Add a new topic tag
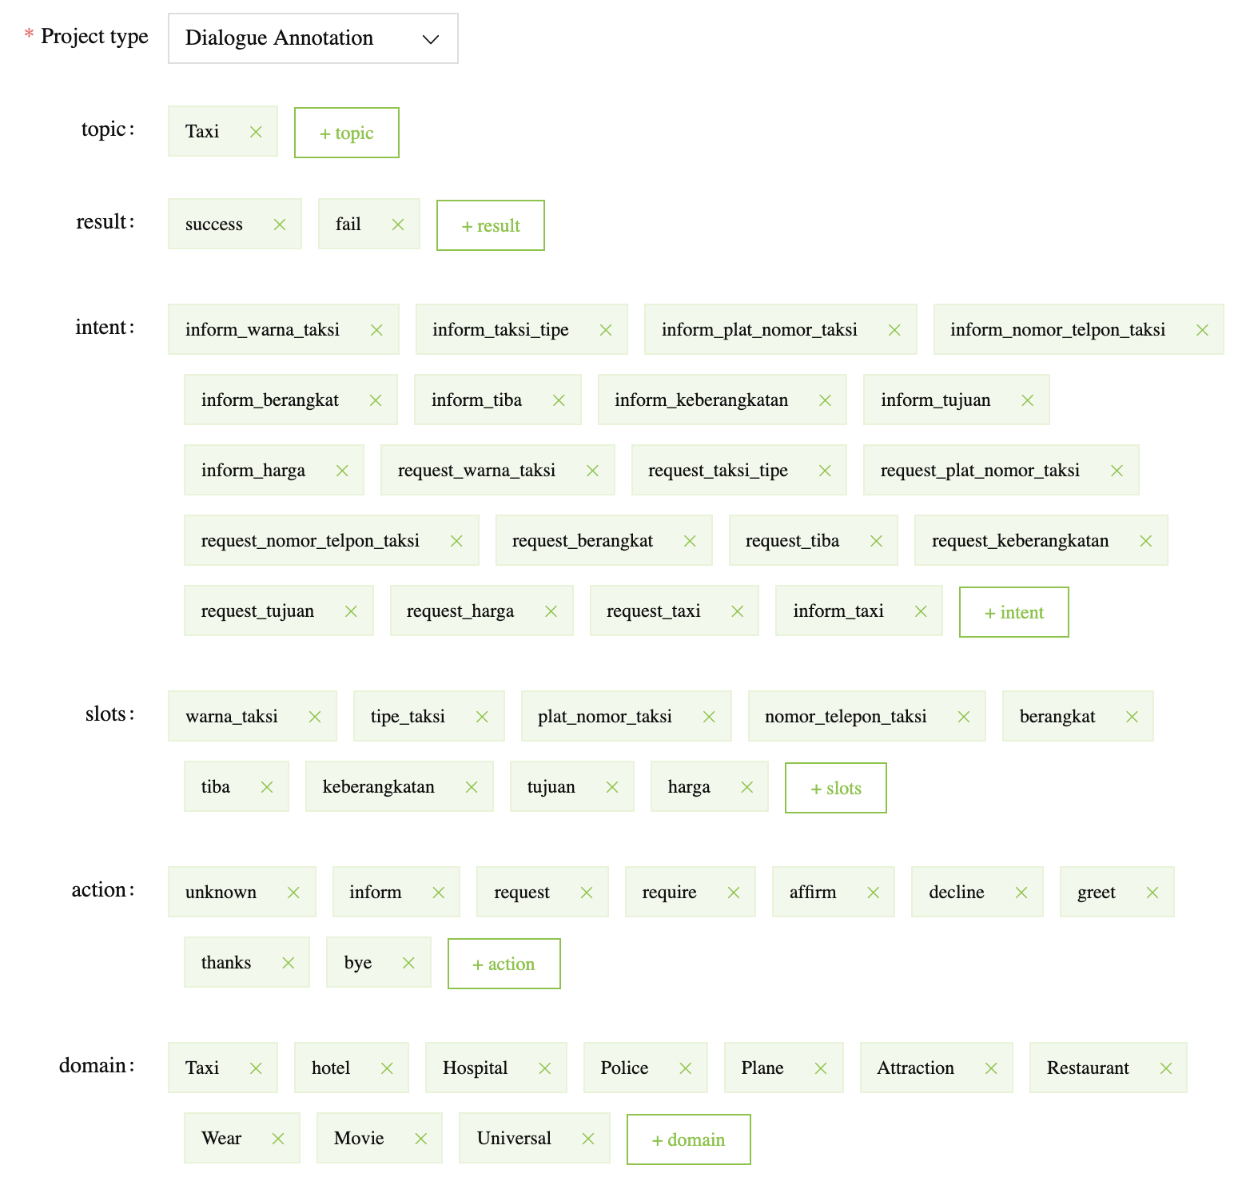This screenshot has height=1197, width=1242. click(x=346, y=133)
